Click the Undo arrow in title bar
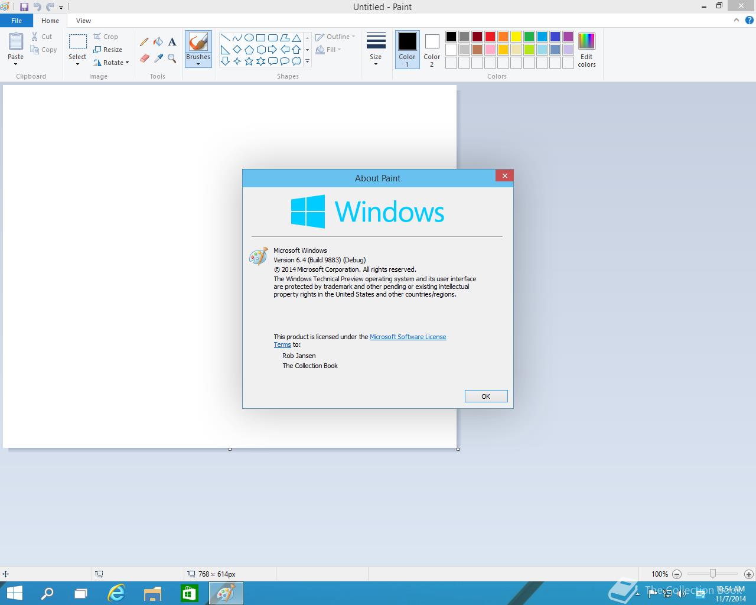This screenshot has height=605, width=756. tap(37, 7)
